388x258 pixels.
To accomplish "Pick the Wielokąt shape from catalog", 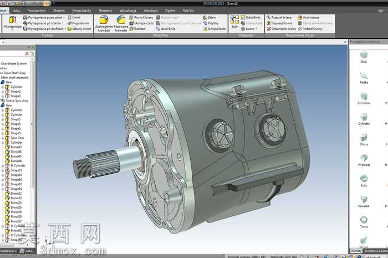I will 364,160.
